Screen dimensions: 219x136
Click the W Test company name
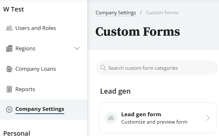click(x=13, y=9)
